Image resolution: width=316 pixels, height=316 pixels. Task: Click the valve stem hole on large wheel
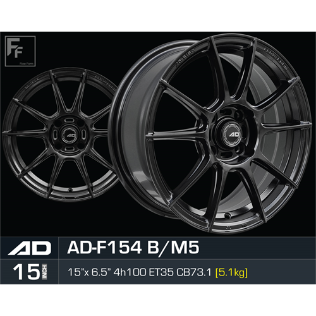[227, 216]
